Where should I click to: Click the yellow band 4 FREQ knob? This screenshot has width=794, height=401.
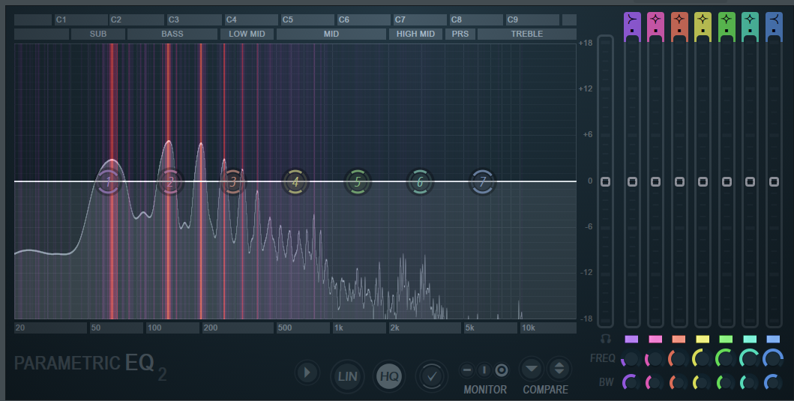pyautogui.click(x=703, y=359)
